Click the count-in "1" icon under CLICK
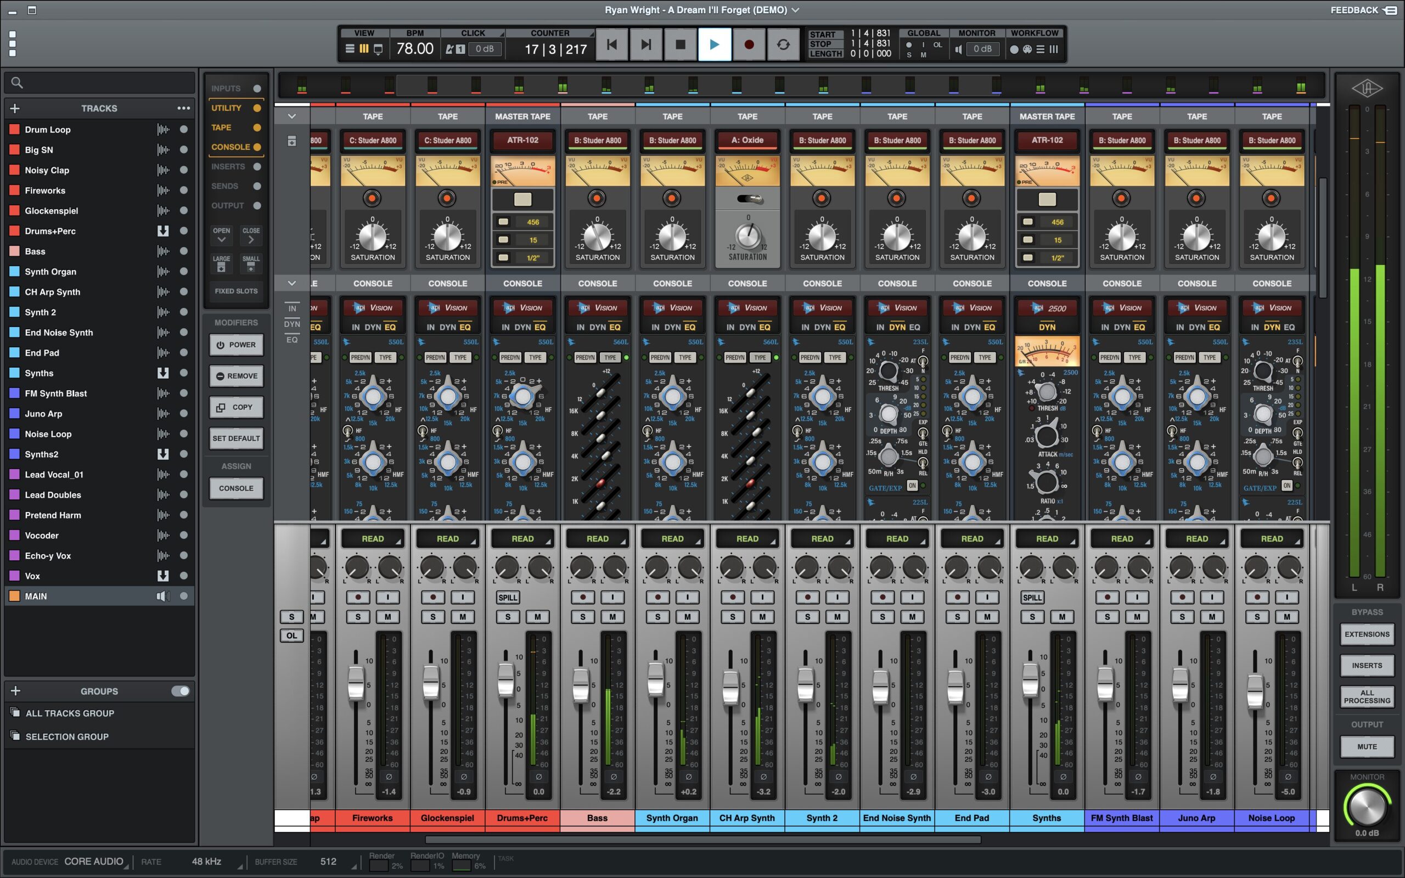1405x878 pixels. [460, 49]
